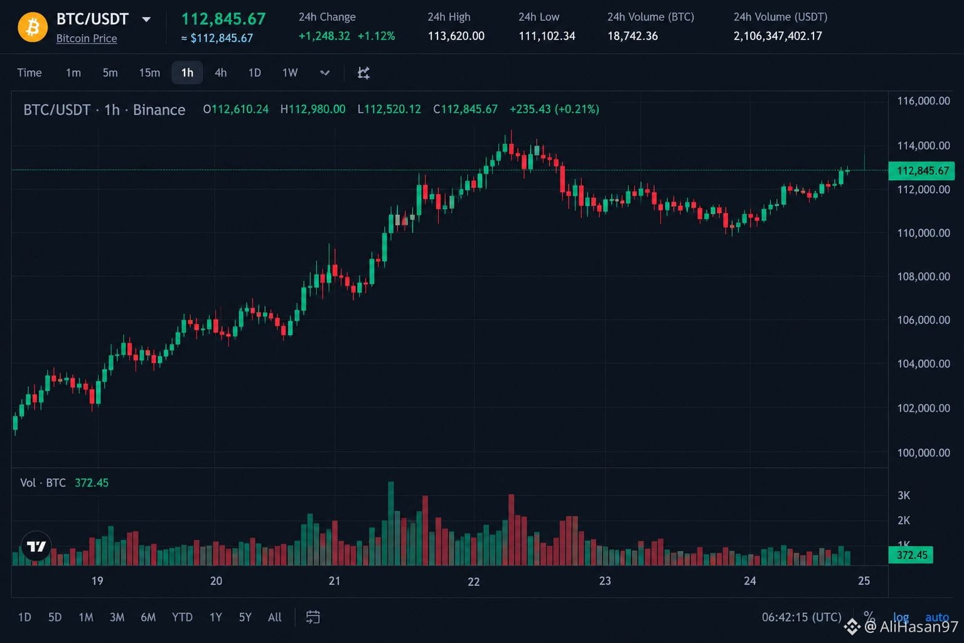Click the 24h Volume (USDT) value
Screen dimensions: 964x643
pos(778,36)
